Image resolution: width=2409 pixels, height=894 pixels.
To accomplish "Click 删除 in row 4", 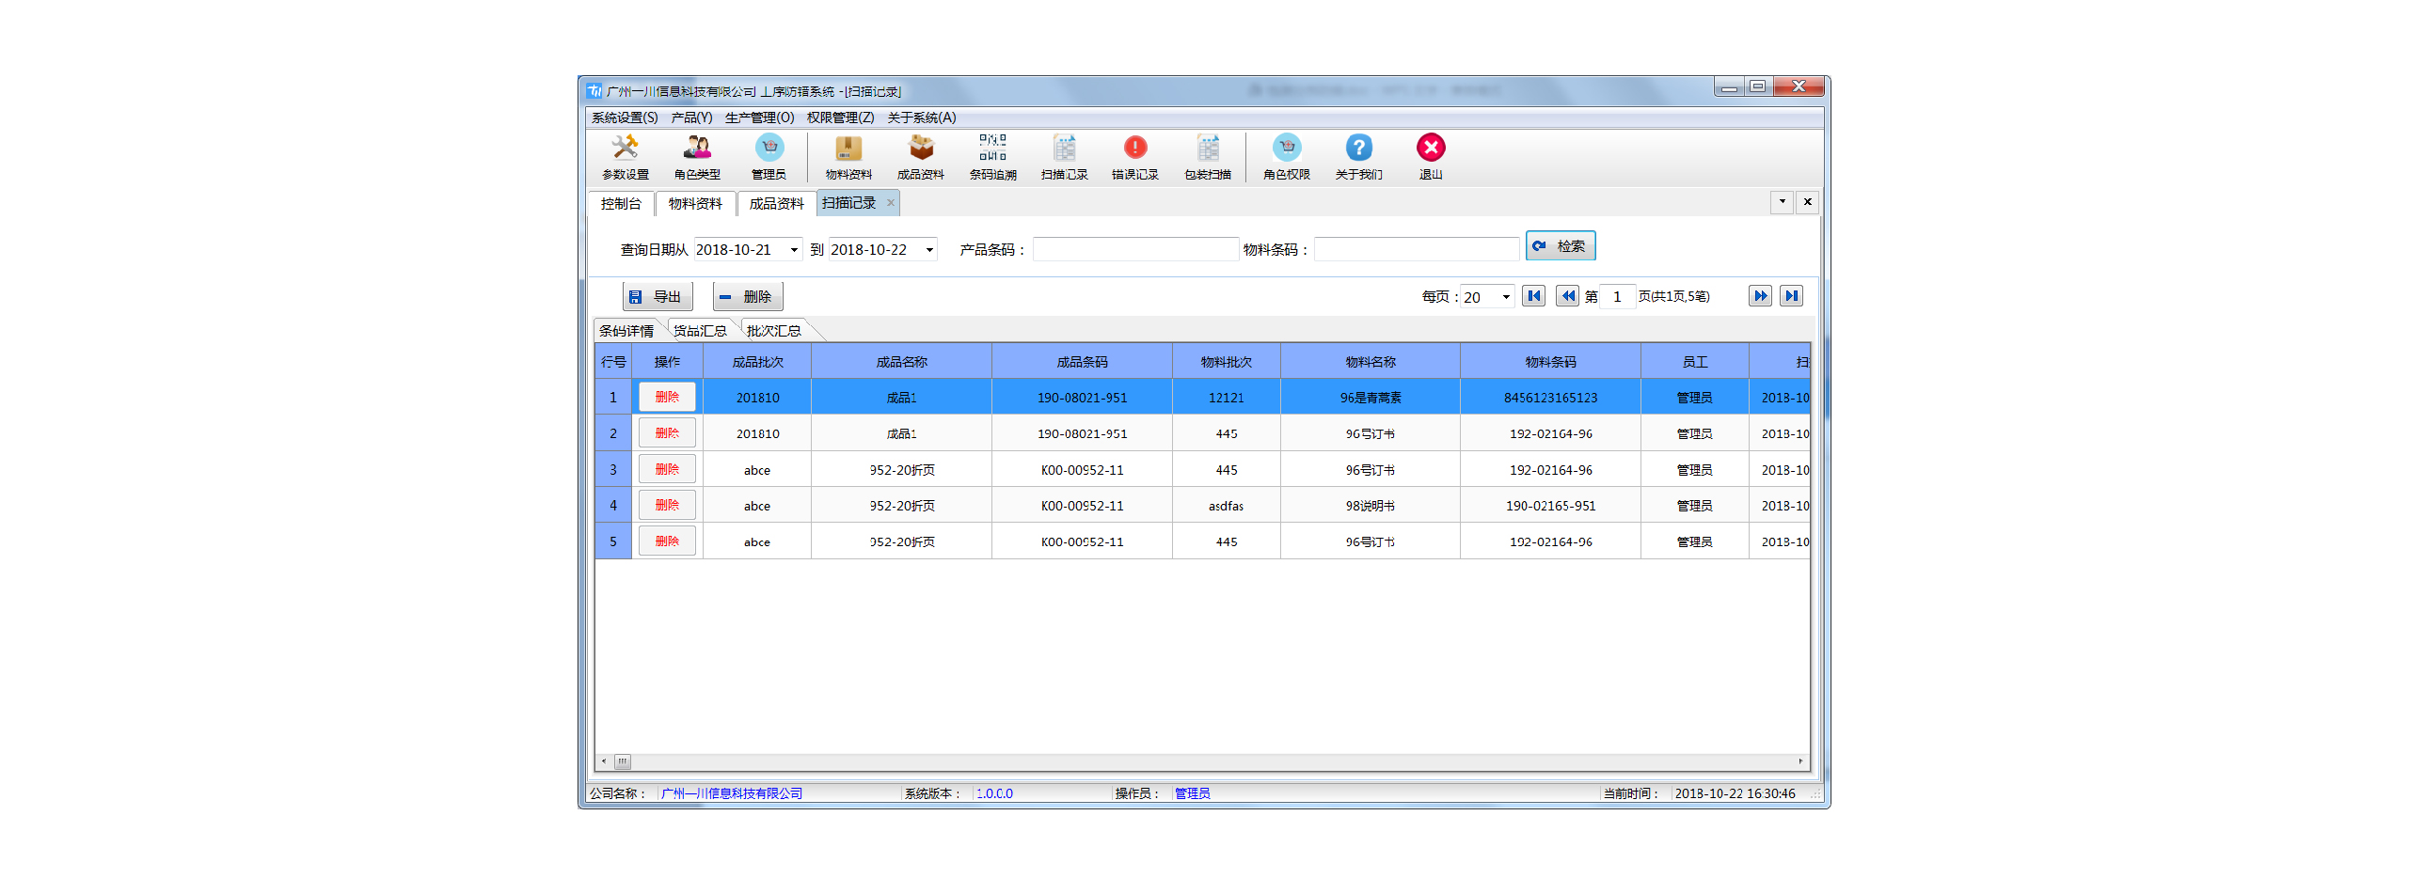I will point(667,505).
